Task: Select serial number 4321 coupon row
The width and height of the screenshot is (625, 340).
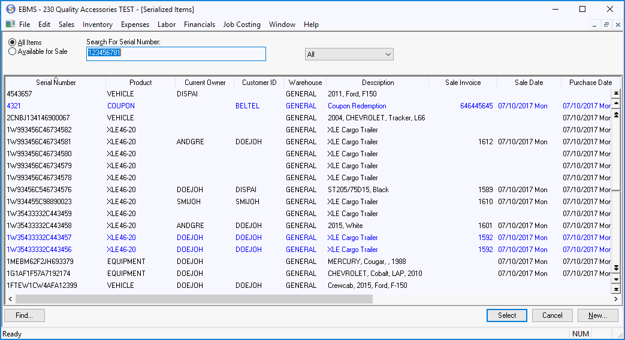Action: [308, 106]
